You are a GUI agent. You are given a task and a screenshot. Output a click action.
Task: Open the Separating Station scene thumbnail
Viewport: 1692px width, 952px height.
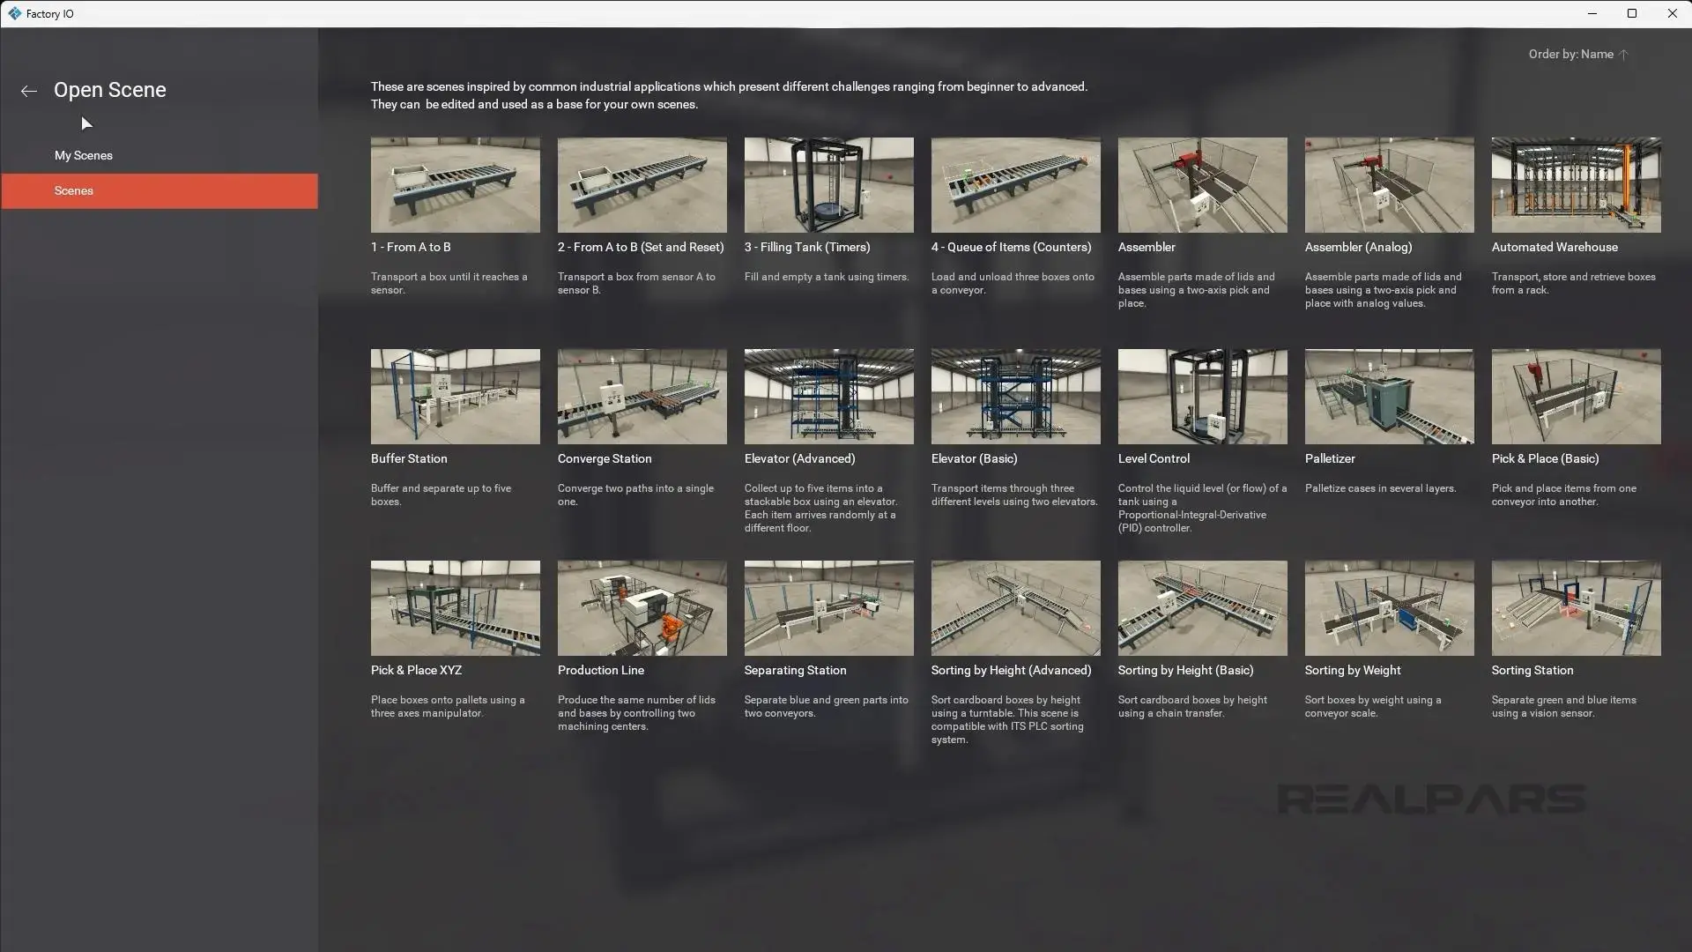828,607
